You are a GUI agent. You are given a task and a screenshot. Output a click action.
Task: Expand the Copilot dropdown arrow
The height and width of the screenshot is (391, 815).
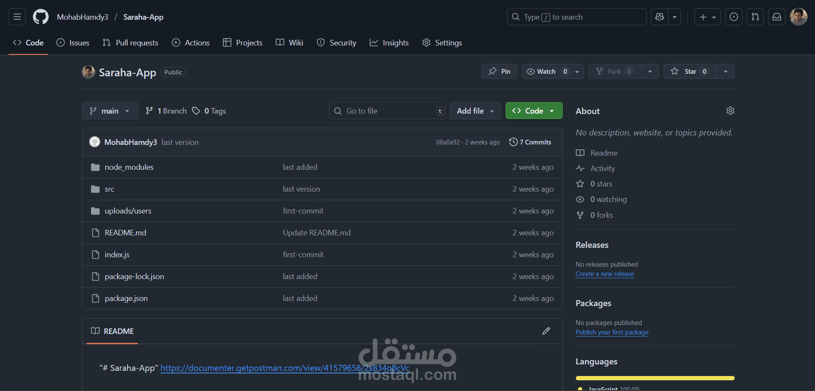coord(675,17)
